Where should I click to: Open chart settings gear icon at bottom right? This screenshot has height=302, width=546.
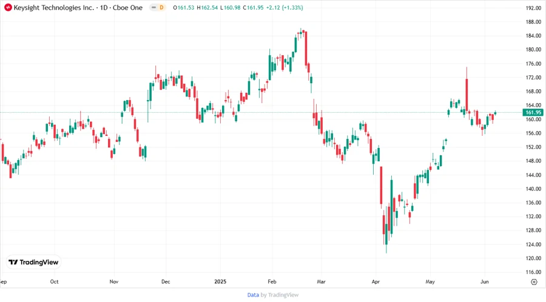pos(534,282)
